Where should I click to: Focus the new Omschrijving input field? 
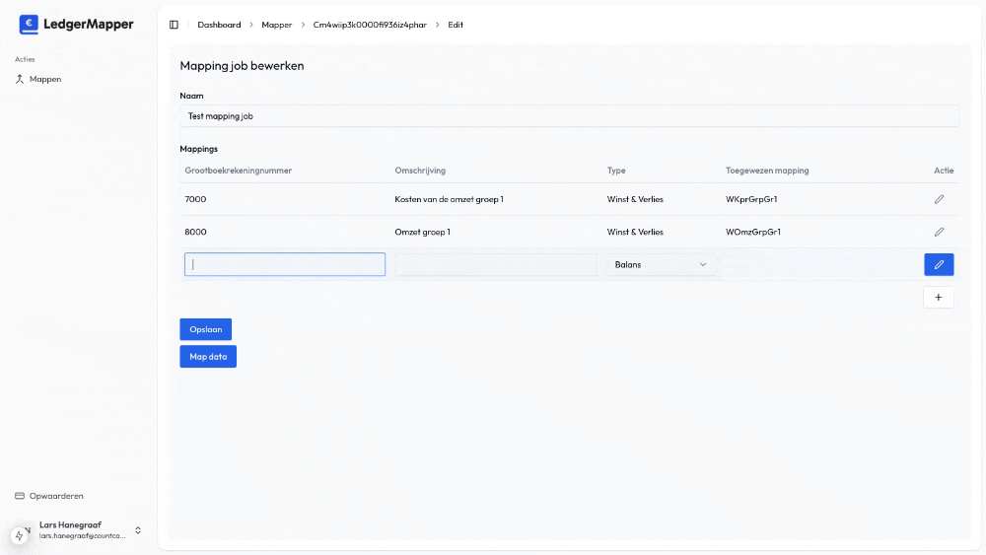point(496,264)
